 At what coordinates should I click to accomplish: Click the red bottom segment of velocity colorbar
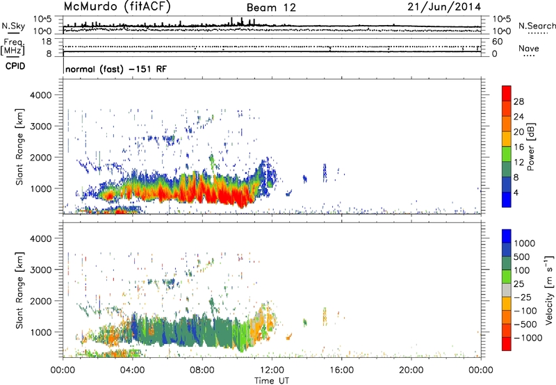tap(507, 344)
